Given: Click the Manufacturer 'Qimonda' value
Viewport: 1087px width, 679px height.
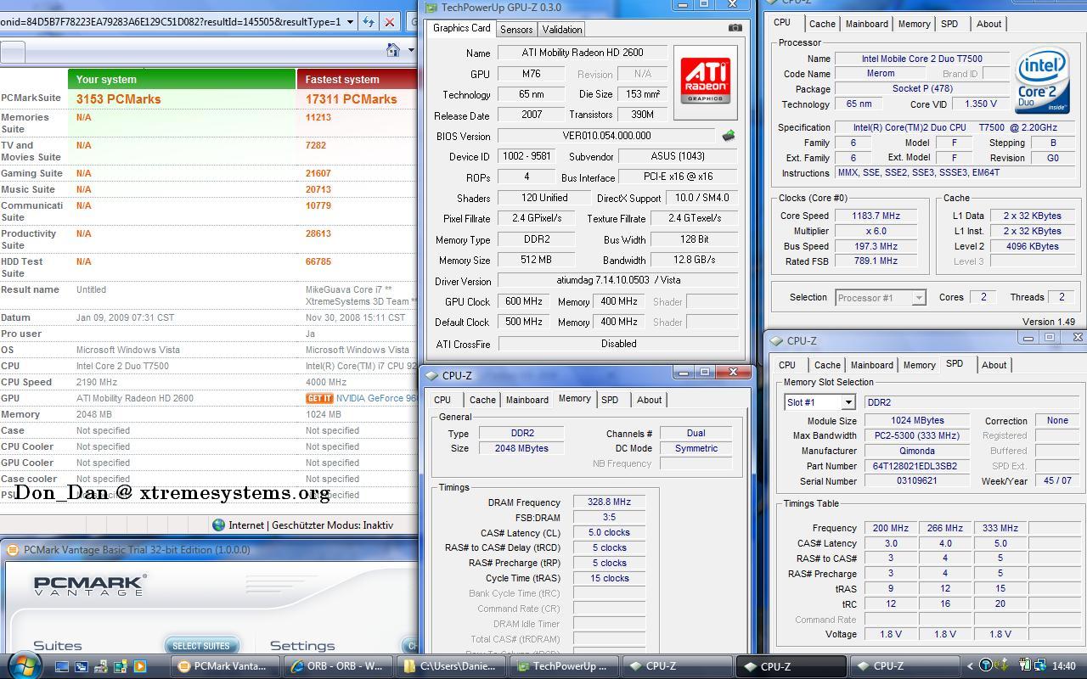Looking at the screenshot, I should point(917,451).
